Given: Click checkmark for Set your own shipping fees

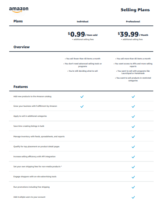Looking at the screenshot, I should tap(133, 167).
